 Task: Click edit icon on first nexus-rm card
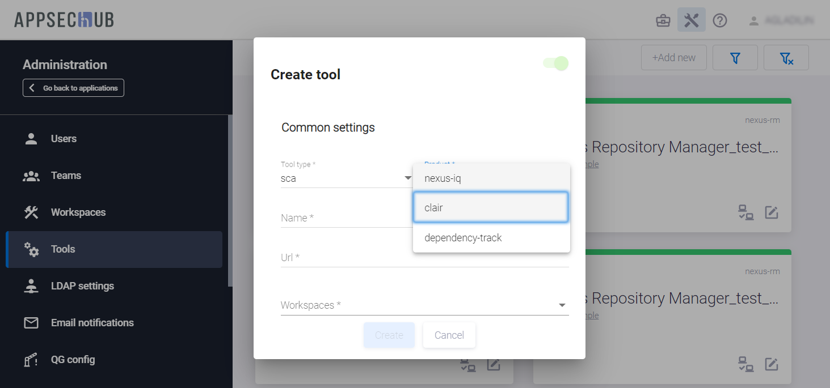[771, 212]
